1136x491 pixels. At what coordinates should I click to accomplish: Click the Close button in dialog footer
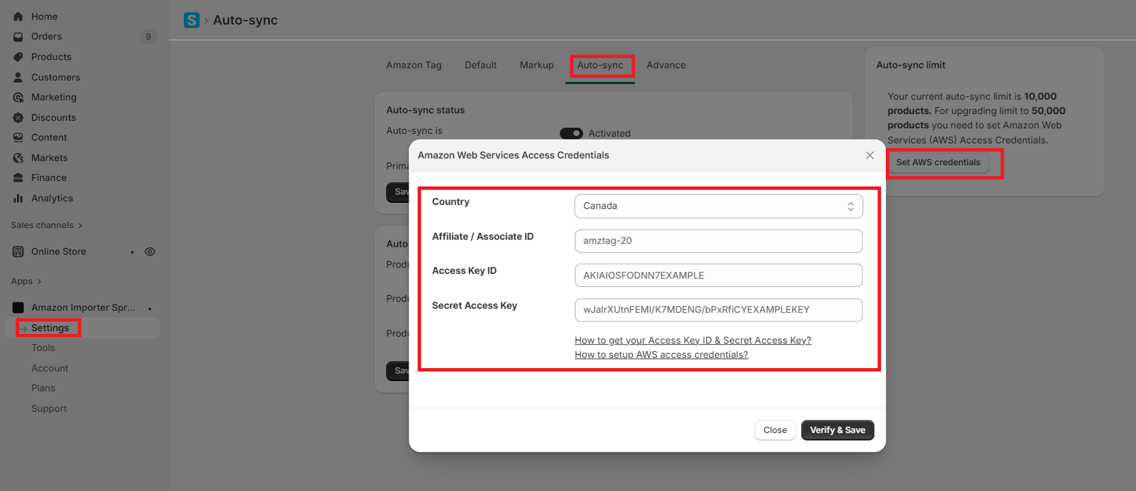tap(775, 430)
